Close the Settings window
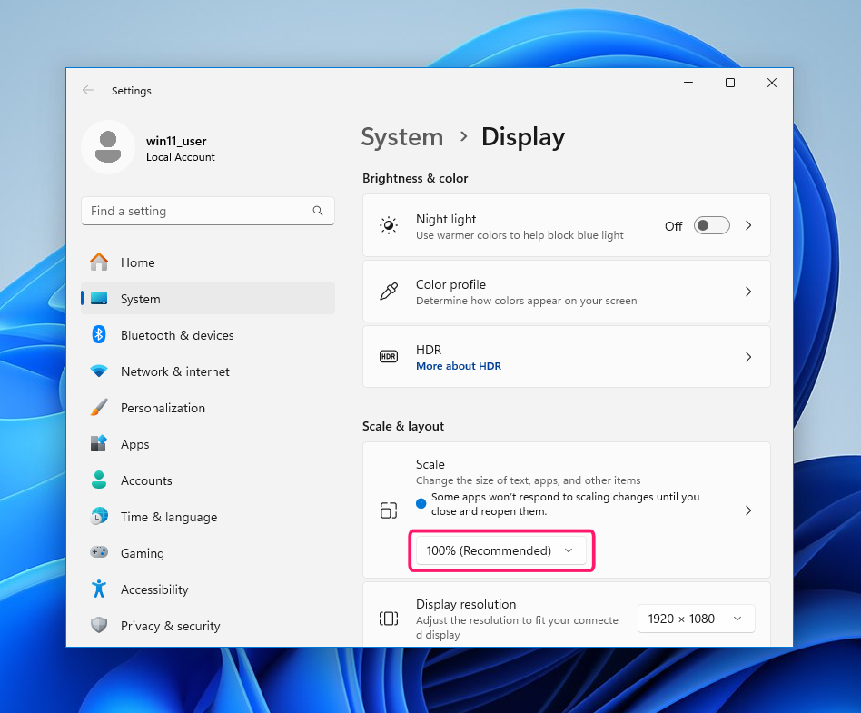The image size is (861, 713). (x=771, y=83)
